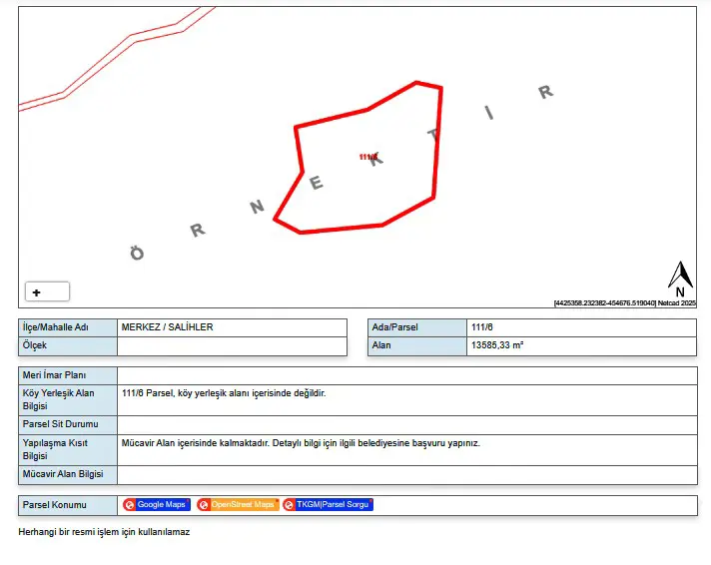Open parcel location in OpenStreet Maps

click(238, 505)
